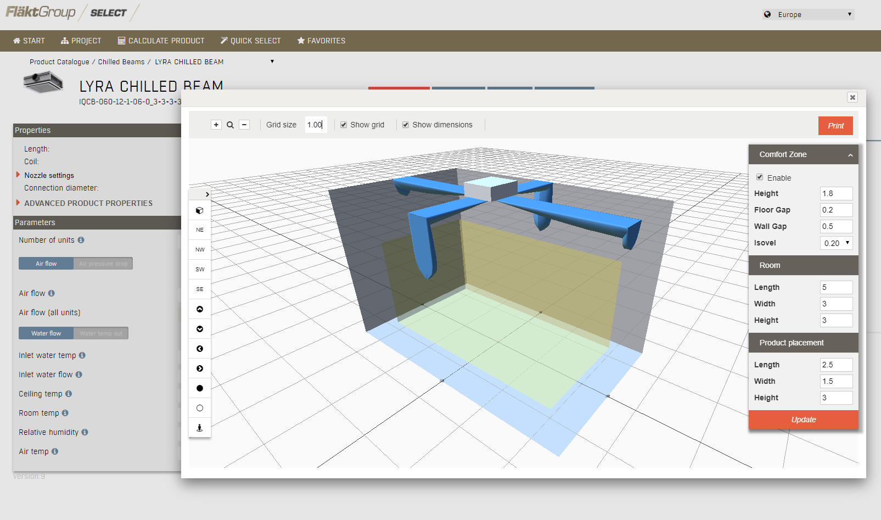
Task: Click the magnifier zoom reset icon
Action: pos(231,125)
